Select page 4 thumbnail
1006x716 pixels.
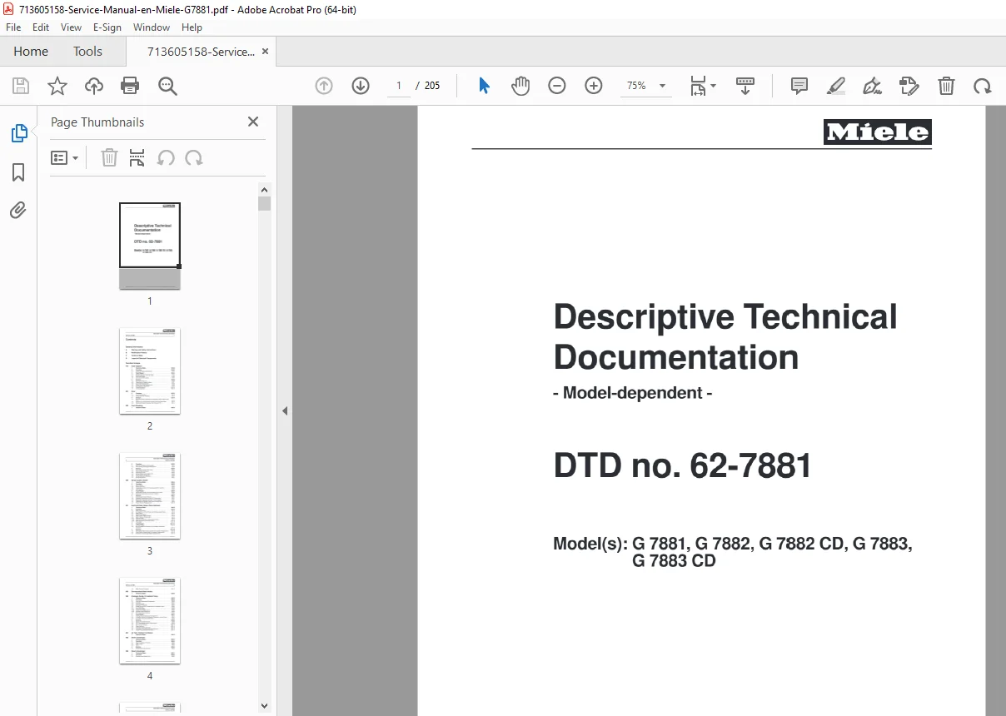point(150,621)
